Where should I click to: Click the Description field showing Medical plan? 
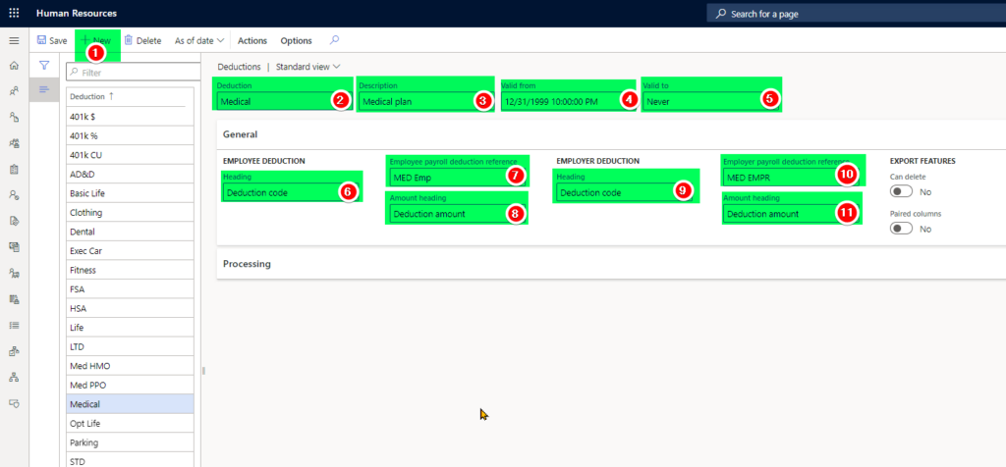424,101
